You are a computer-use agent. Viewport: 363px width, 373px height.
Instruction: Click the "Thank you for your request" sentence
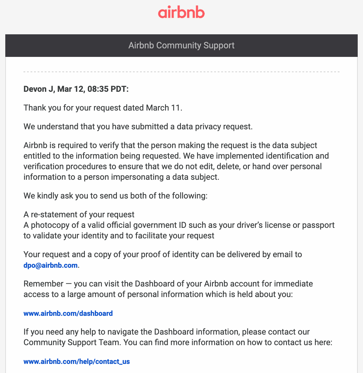[103, 108]
